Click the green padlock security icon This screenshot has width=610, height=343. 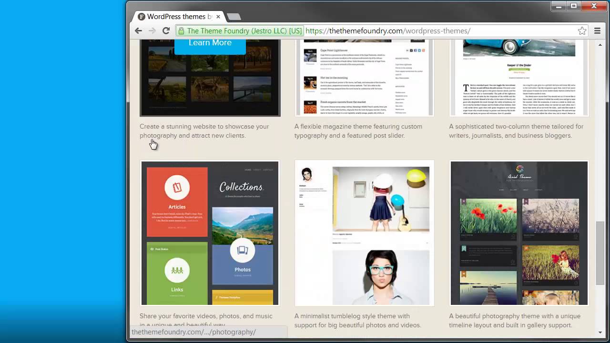(181, 31)
